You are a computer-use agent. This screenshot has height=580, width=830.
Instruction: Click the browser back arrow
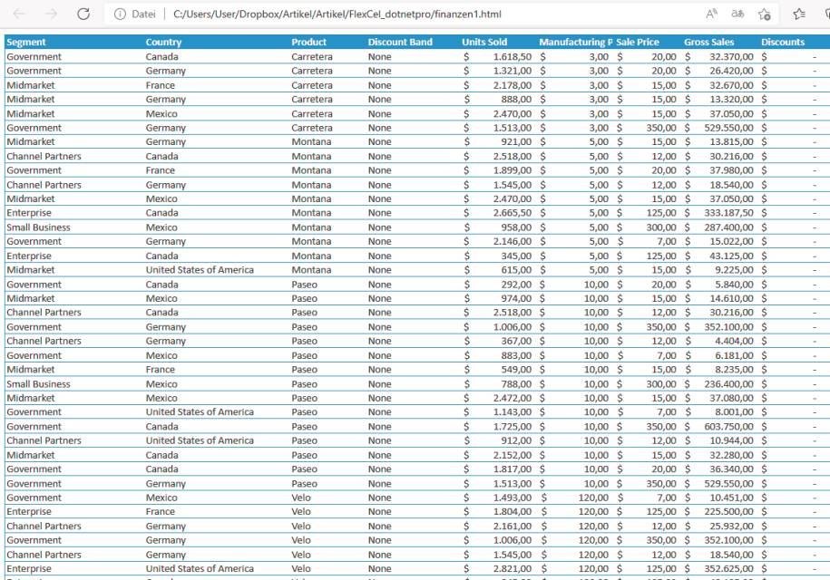(x=19, y=14)
